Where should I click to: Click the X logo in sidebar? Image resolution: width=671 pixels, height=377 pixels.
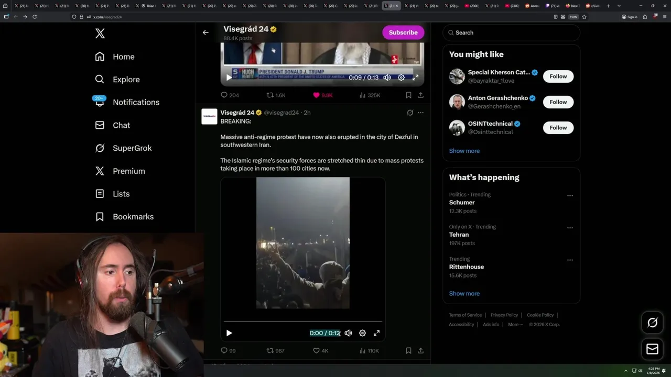100,34
